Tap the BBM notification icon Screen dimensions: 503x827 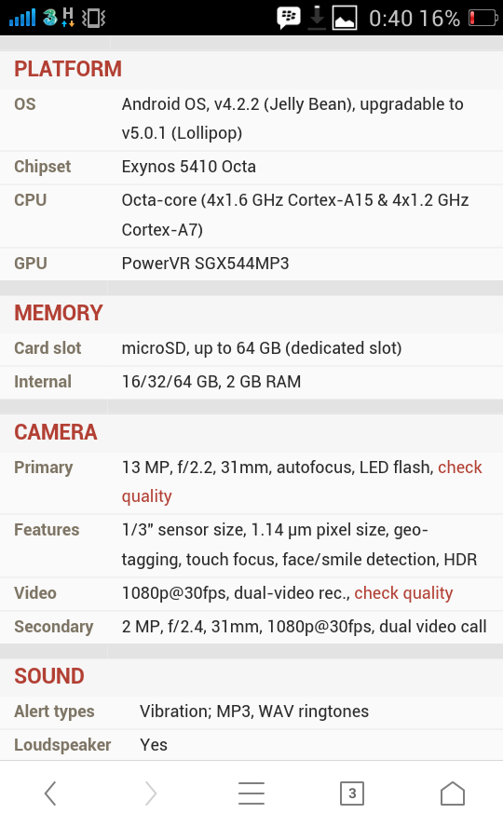pos(289,18)
